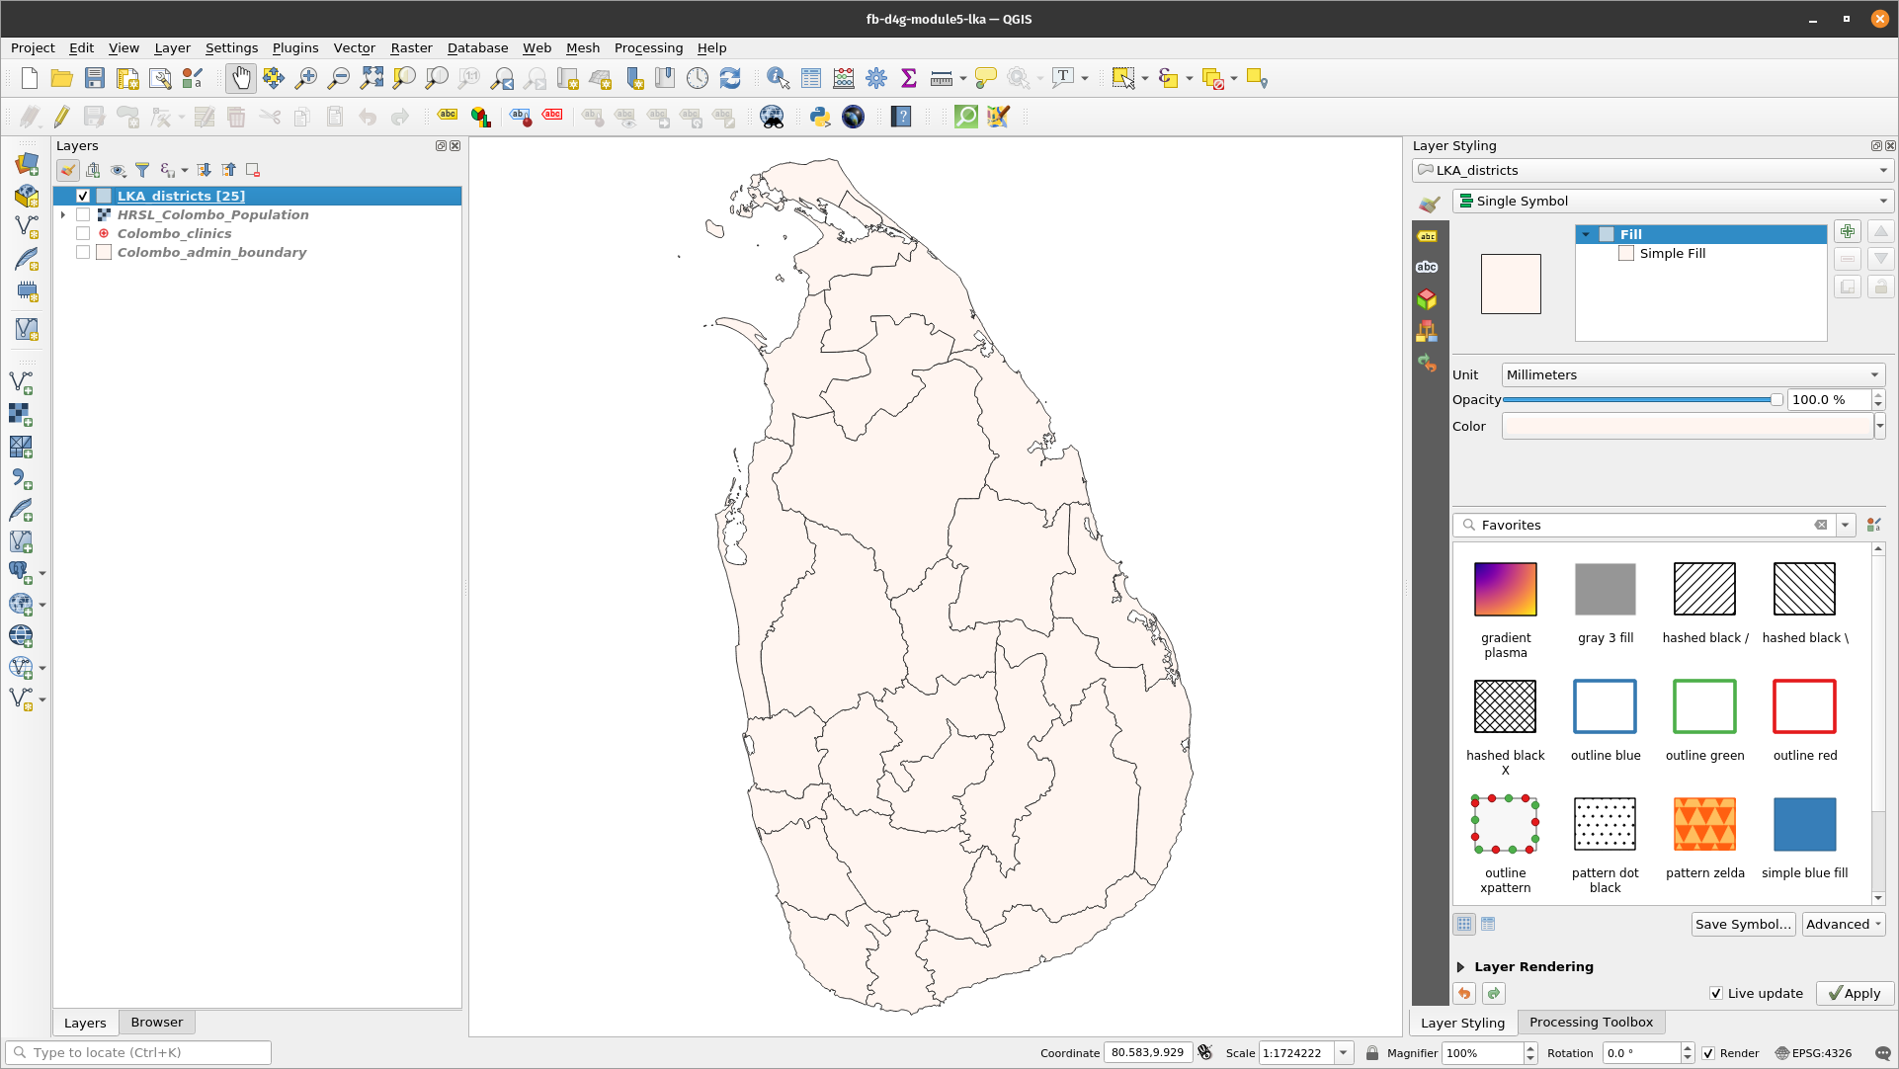
Task: Open the attribute table icon
Action: click(811, 79)
